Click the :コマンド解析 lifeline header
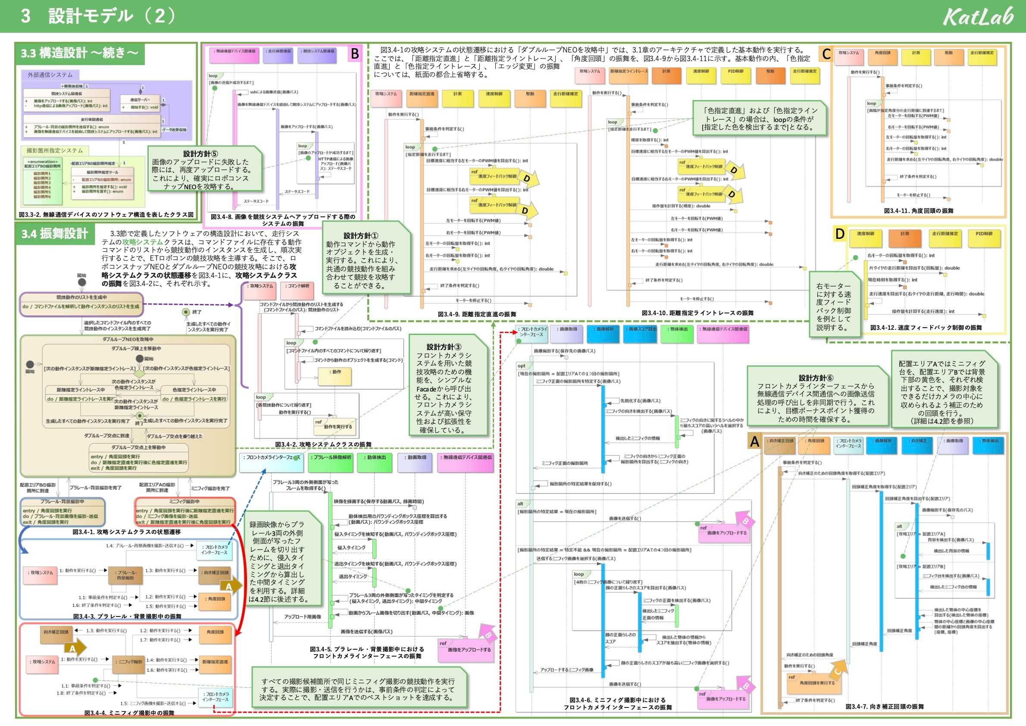 [x=298, y=291]
